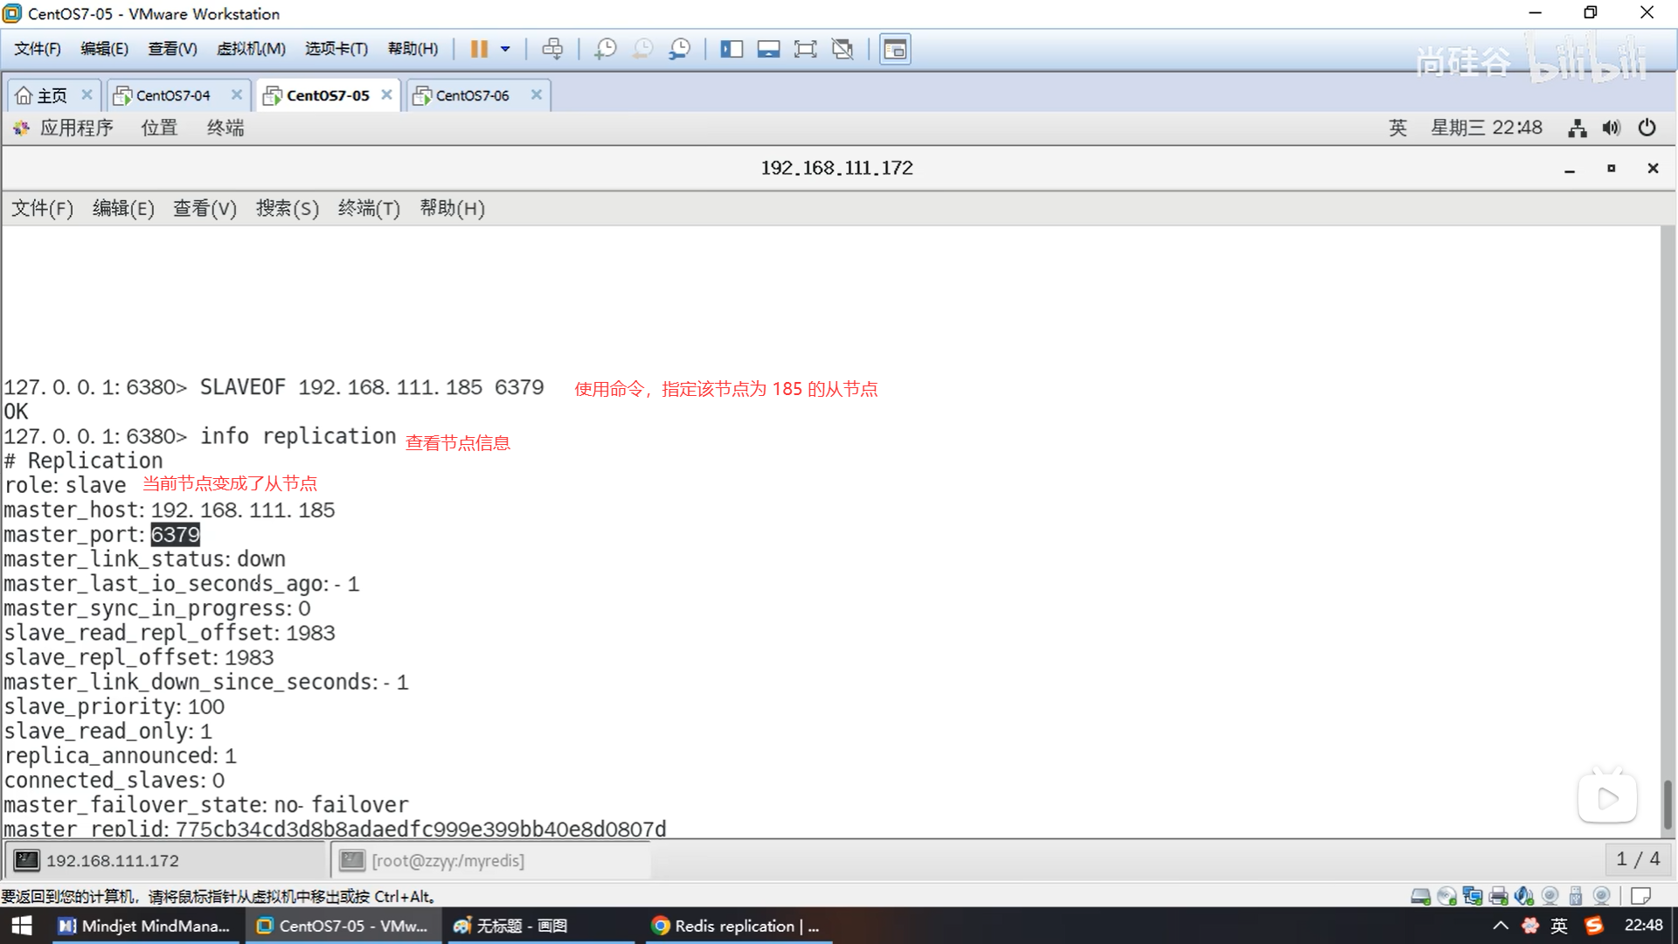Image resolution: width=1678 pixels, height=944 pixels.
Task: Click the 1 / 4 workspace switcher
Action: pyautogui.click(x=1638, y=859)
